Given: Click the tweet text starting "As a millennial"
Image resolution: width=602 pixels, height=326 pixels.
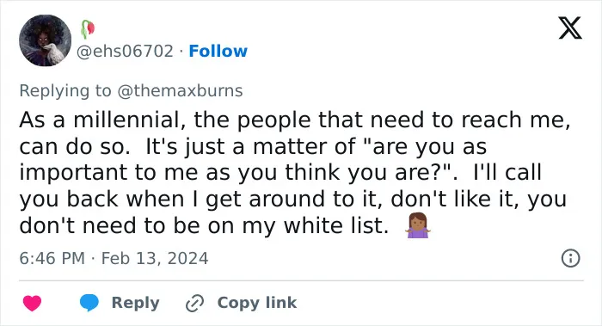Looking at the screenshot, I should [295, 172].
